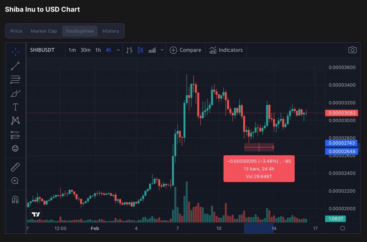Switch to the Market Cap tab
This screenshot has width=367, height=242.
click(x=44, y=31)
